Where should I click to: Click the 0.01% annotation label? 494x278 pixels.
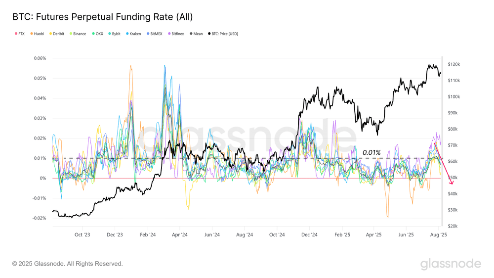371,153
